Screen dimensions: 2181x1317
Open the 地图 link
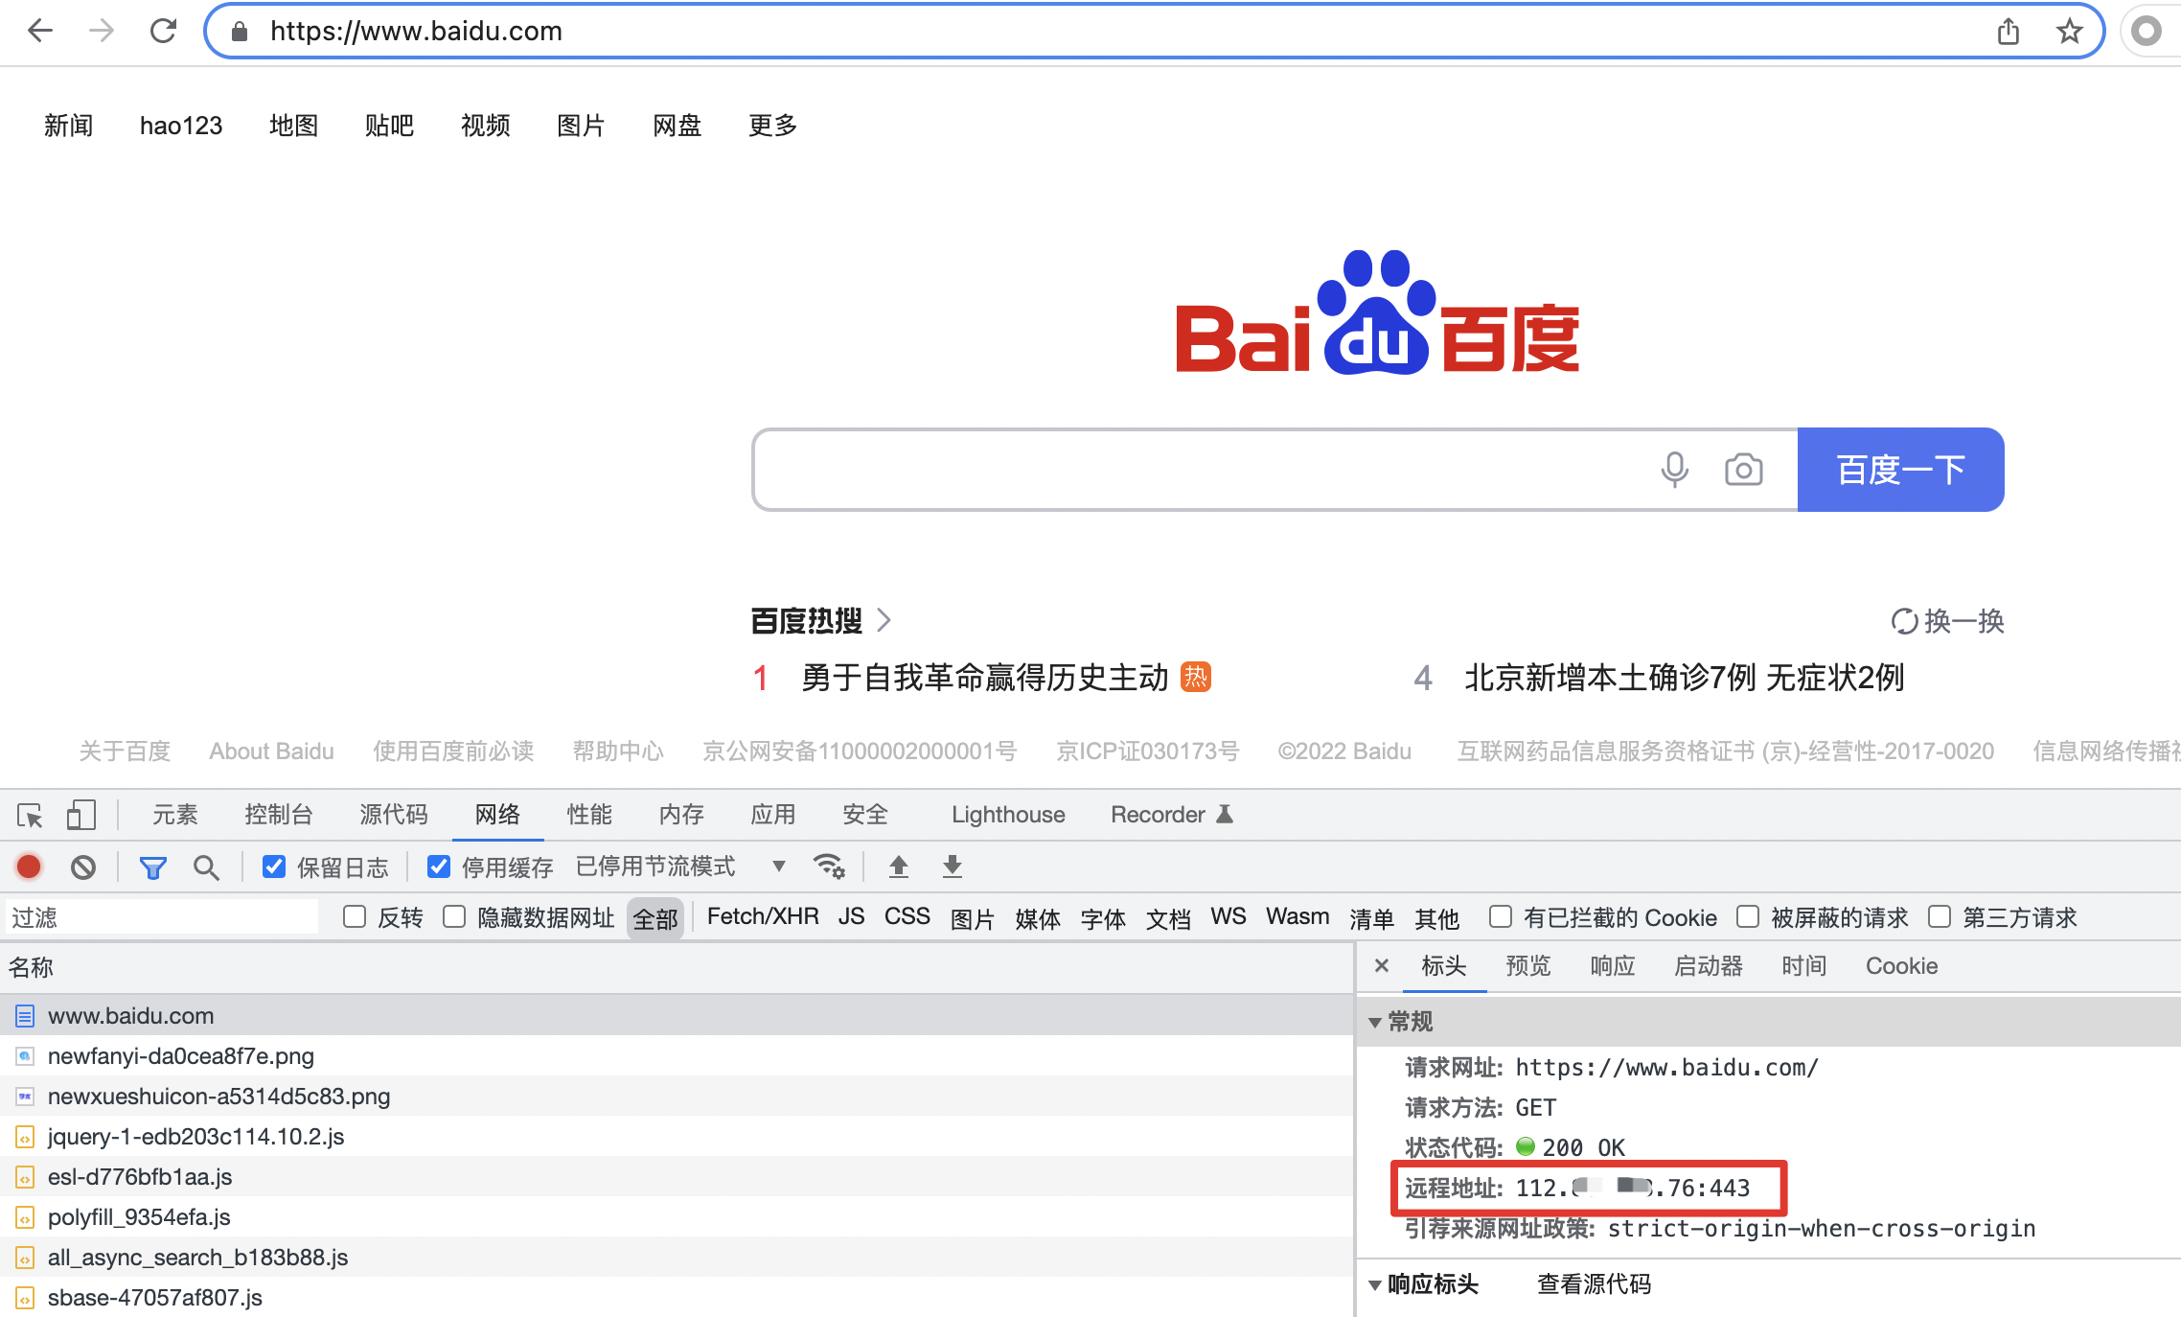click(293, 126)
